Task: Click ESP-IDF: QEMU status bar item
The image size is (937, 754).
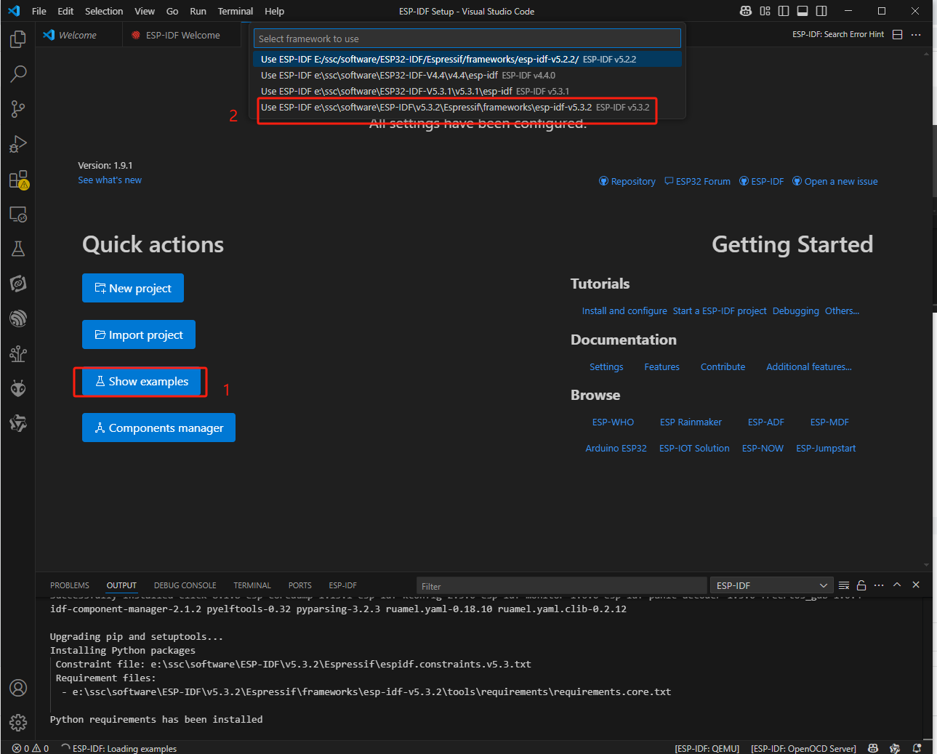Action: pyautogui.click(x=707, y=748)
